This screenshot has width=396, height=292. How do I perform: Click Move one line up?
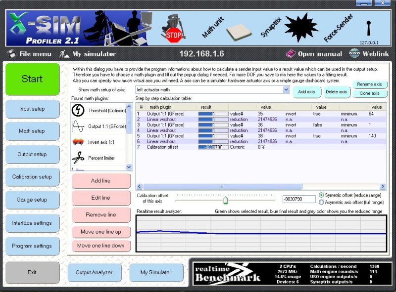tap(101, 232)
